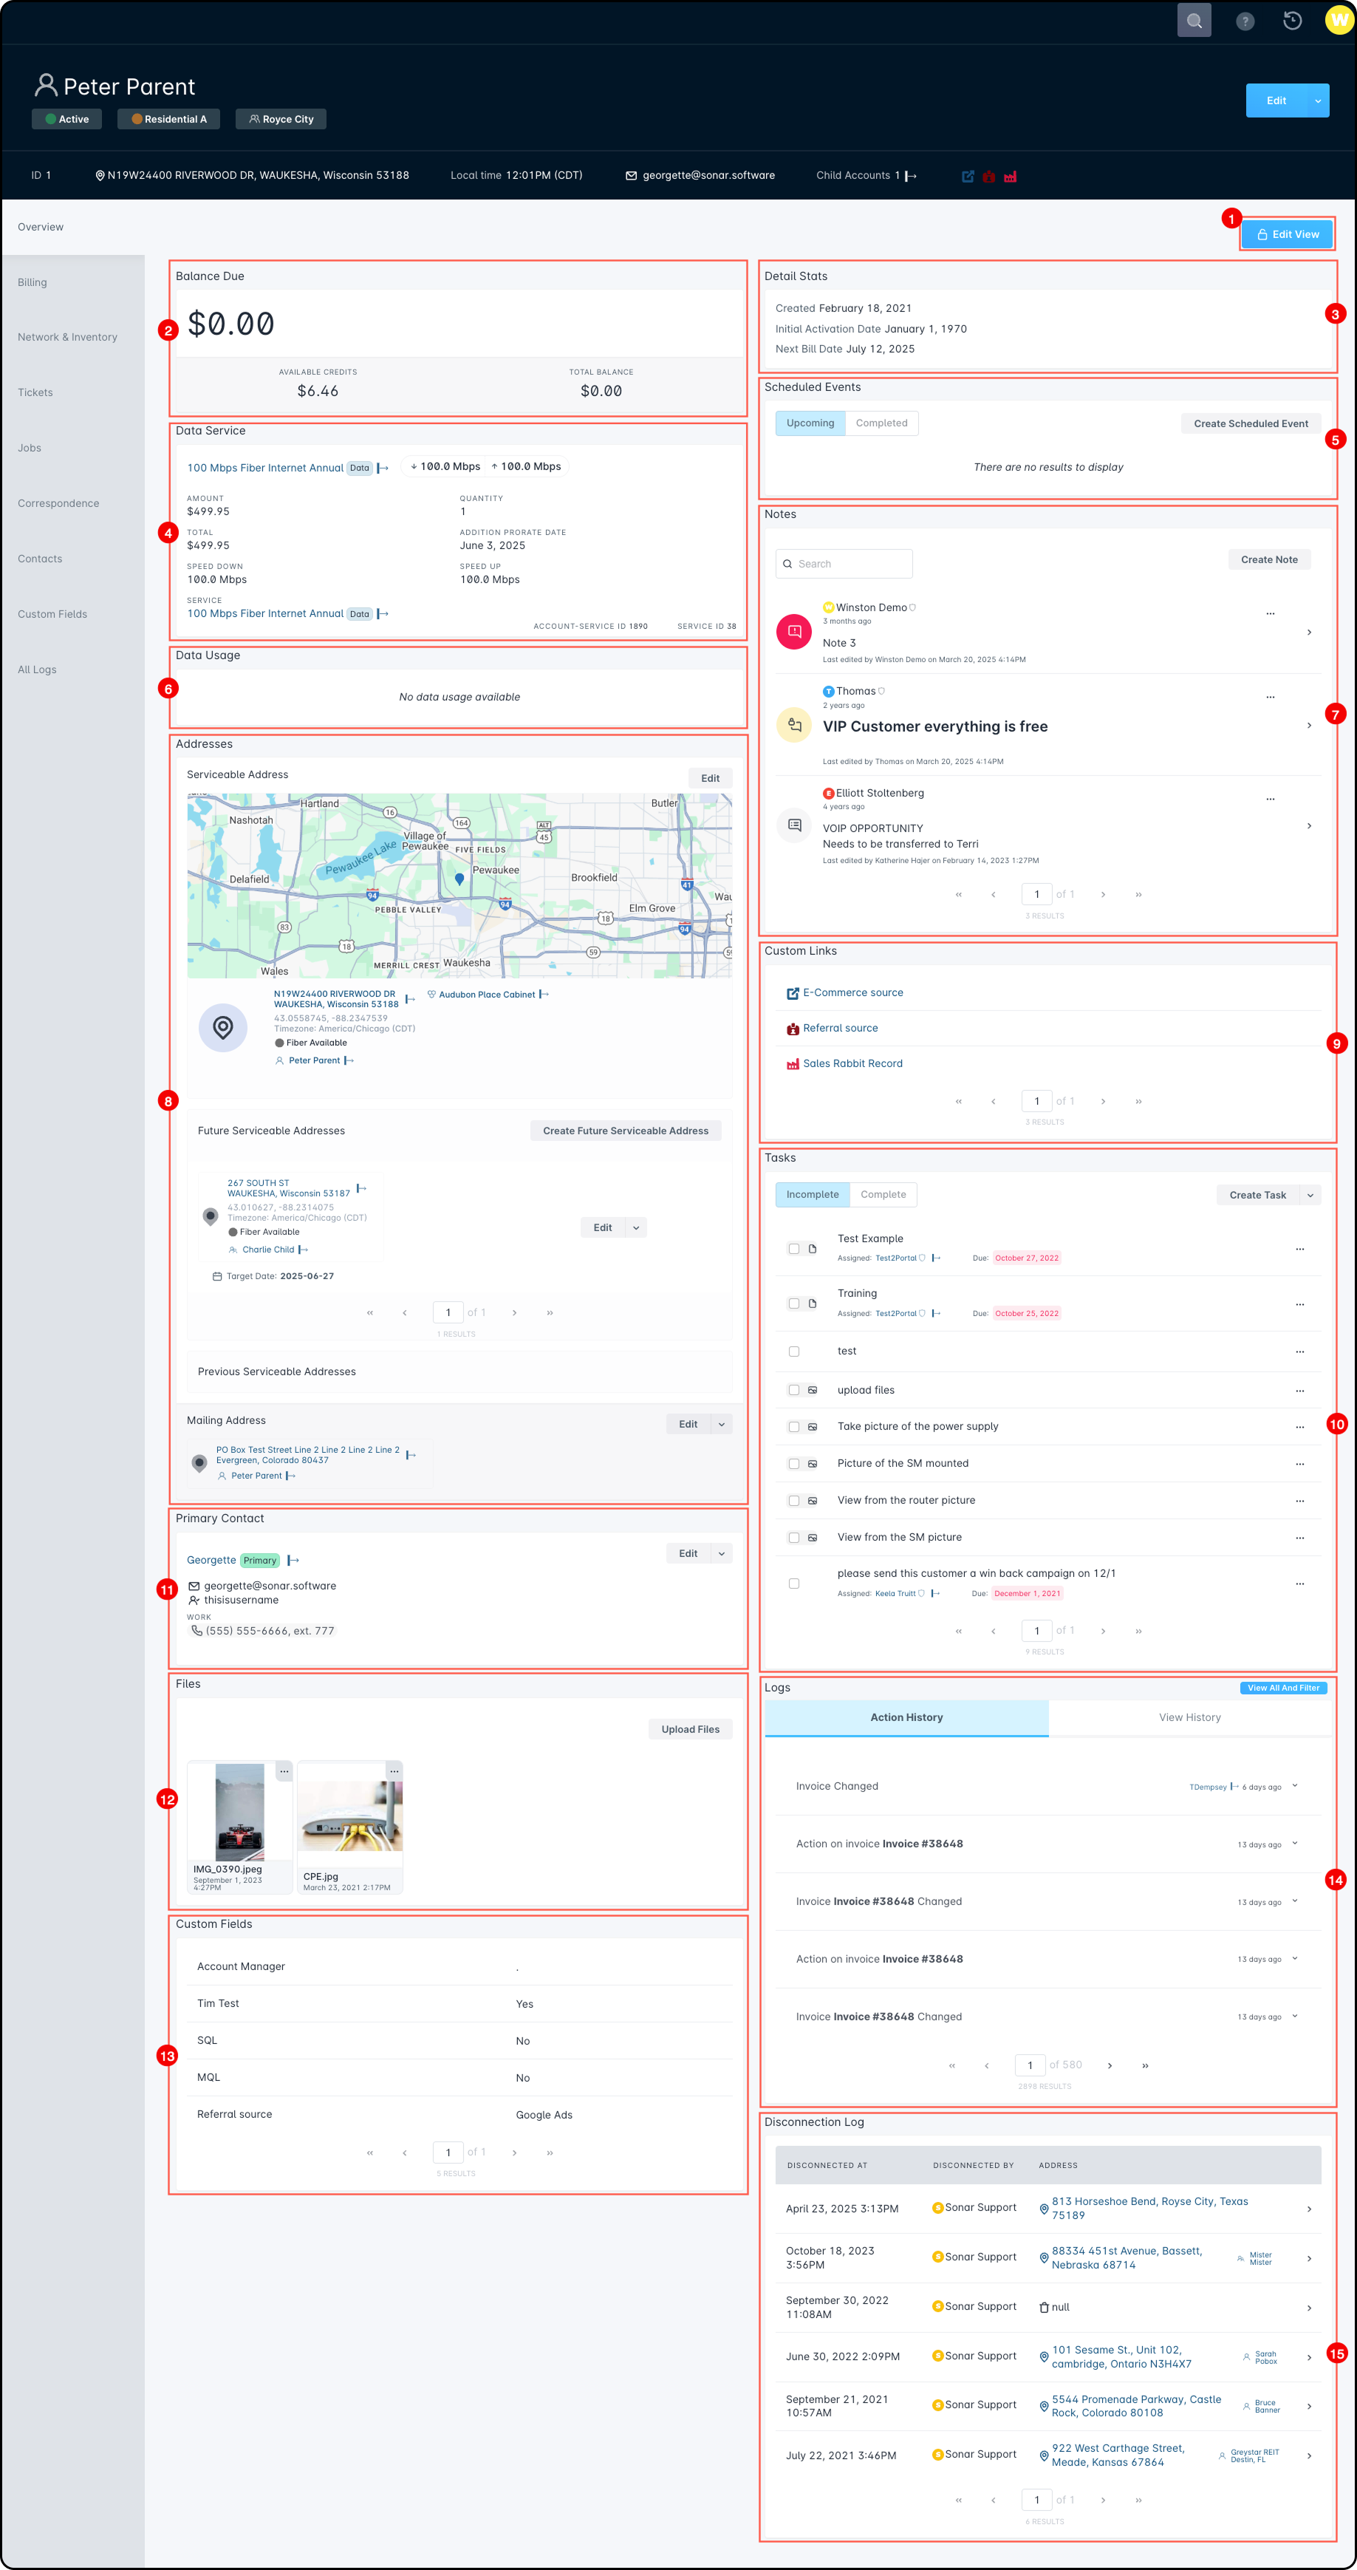The height and width of the screenshot is (2570, 1357).
Task: Open ellipsis menu for upload files task
Action: click(1300, 1391)
